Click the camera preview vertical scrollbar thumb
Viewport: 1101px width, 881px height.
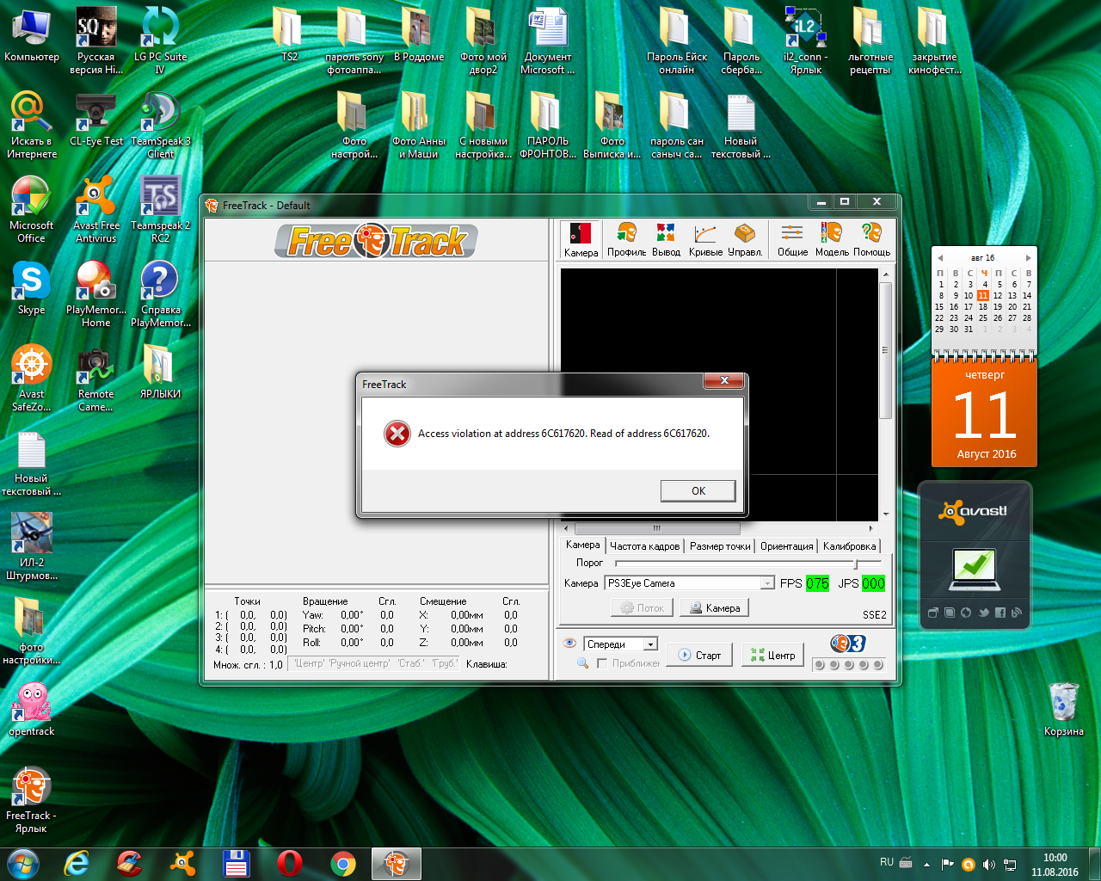pyautogui.click(x=885, y=350)
